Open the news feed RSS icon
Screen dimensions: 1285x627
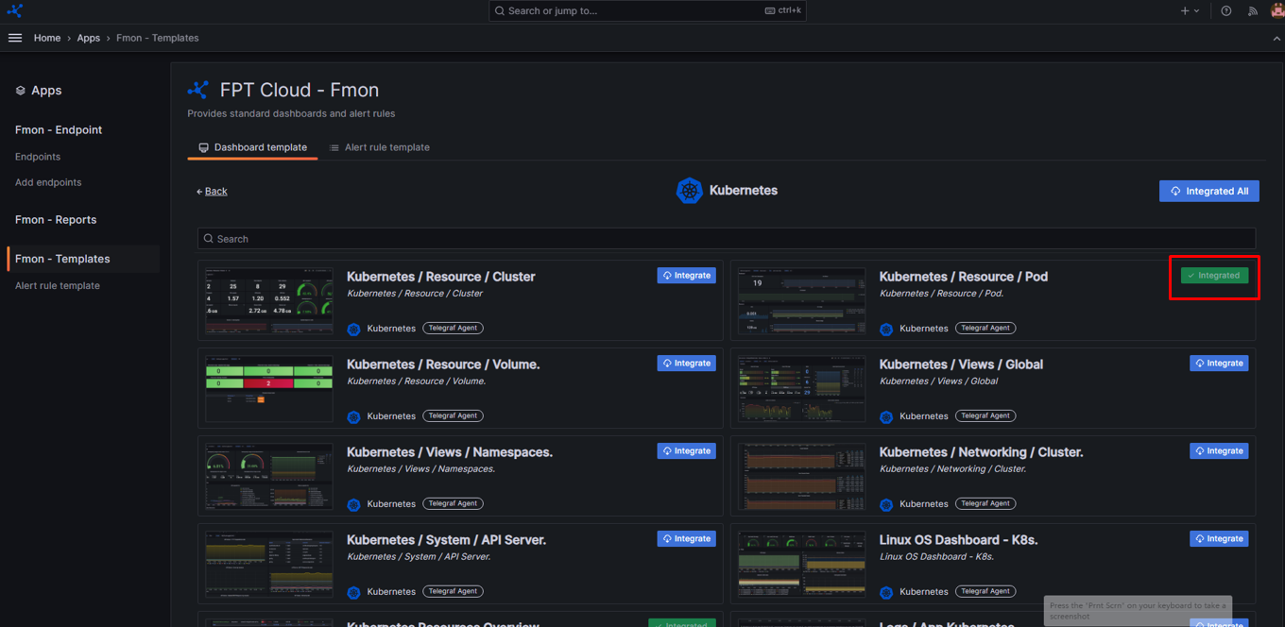click(x=1253, y=11)
